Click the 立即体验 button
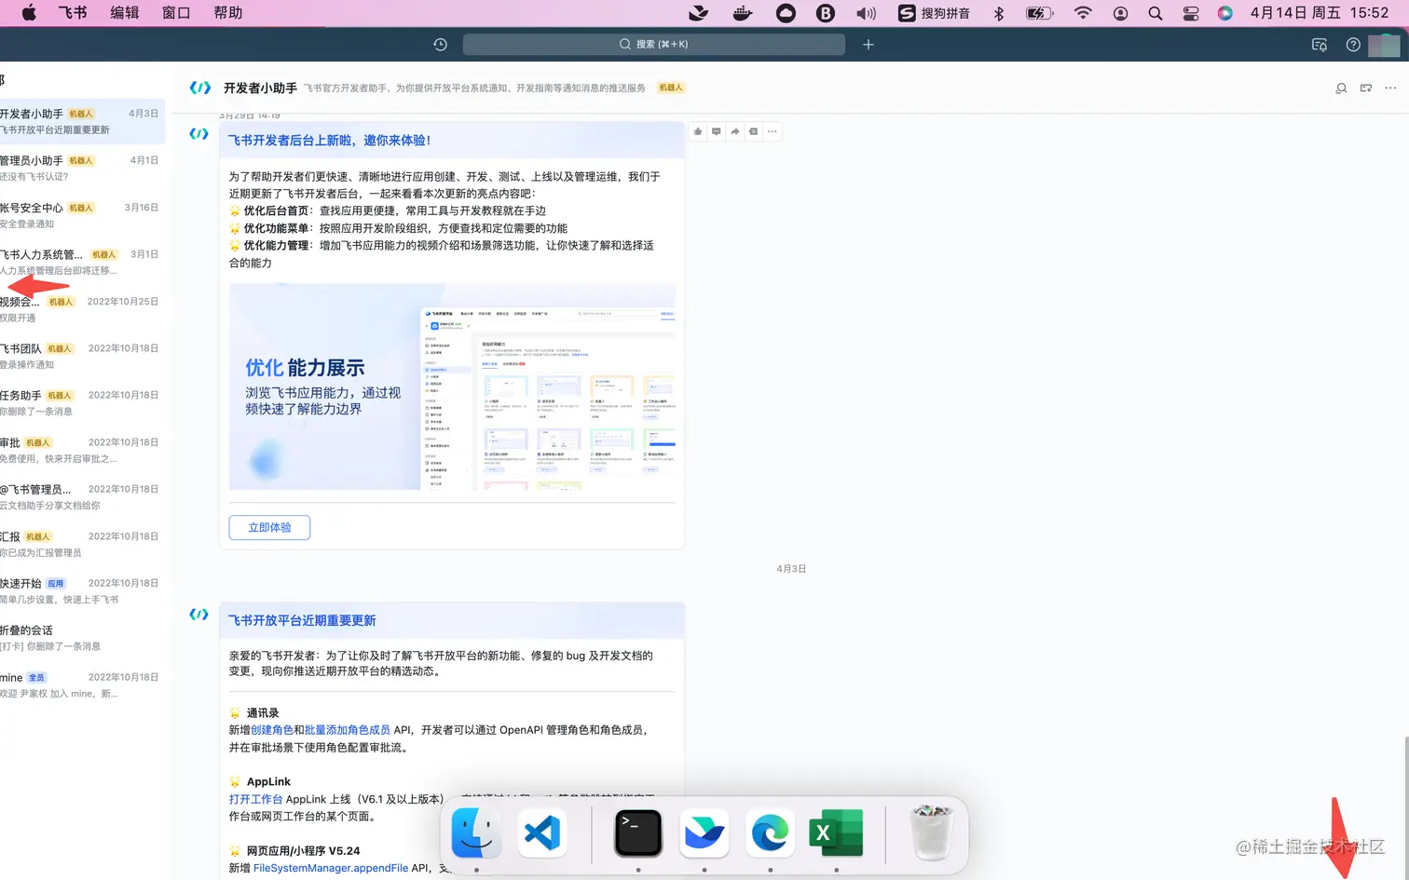This screenshot has height=880, width=1409. (x=269, y=528)
